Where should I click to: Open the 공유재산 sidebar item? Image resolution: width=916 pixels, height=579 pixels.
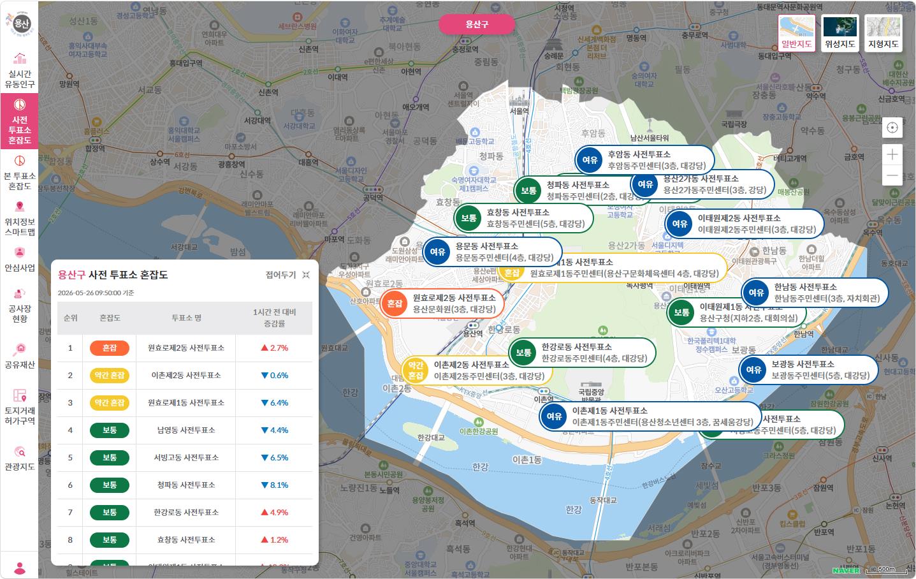click(19, 356)
